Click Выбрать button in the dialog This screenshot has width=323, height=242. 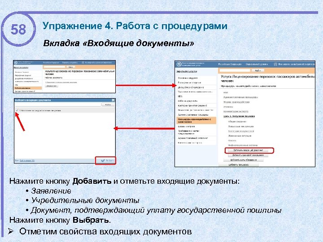[x=108, y=160]
